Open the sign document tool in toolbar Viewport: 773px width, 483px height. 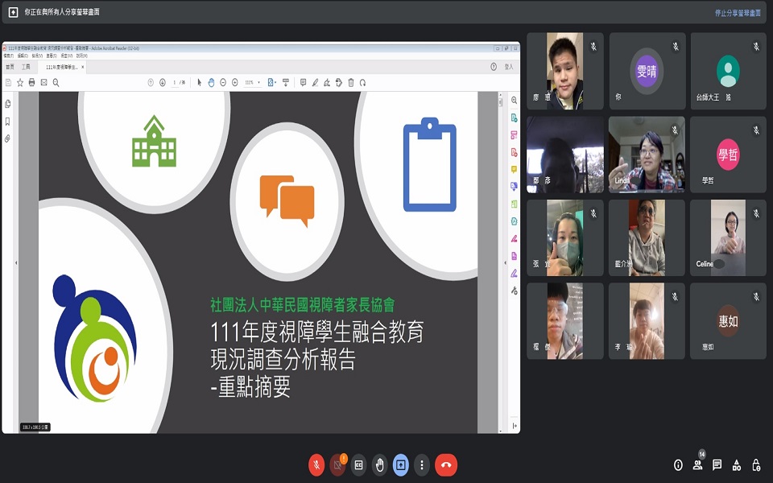327,83
